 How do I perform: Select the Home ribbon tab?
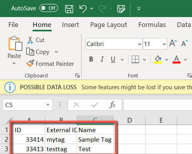click(x=42, y=25)
